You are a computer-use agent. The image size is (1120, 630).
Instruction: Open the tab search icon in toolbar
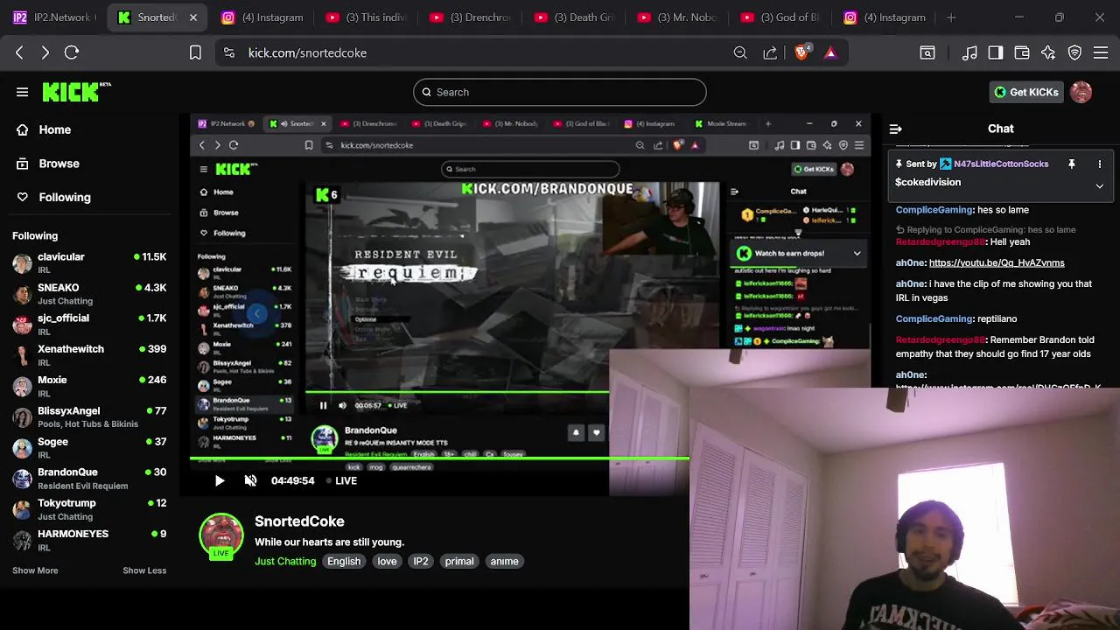[x=927, y=52]
